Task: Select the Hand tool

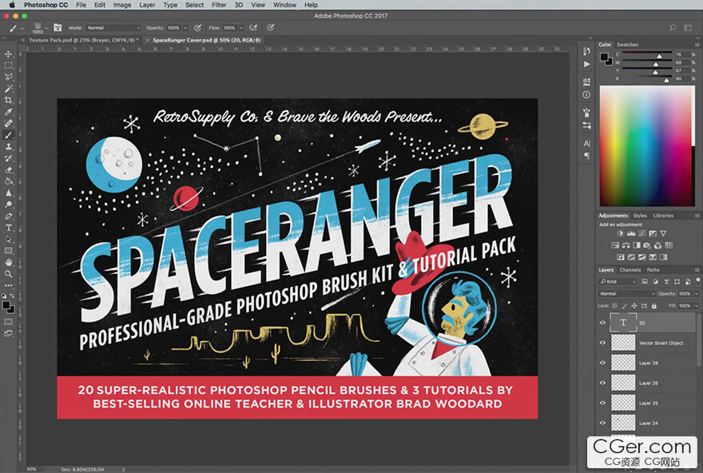Action: point(9,262)
